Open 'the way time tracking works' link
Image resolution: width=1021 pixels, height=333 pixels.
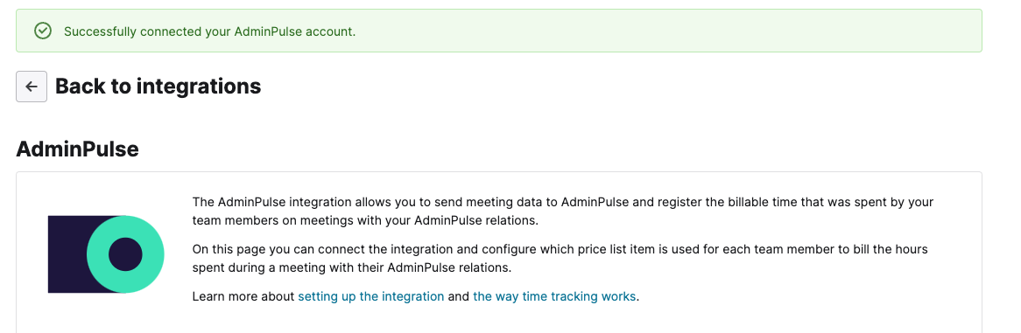[x=554, y=296]
